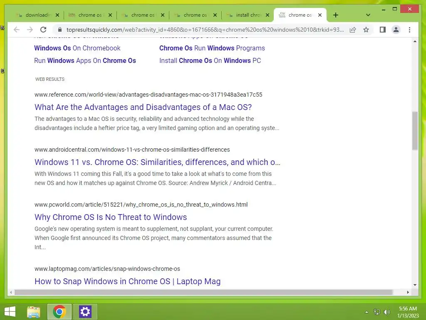This screenshot has height=320, width=426.
Task: Open 'Run Windows Apps On Chrome Os' link
Action: tap(85, 61)
